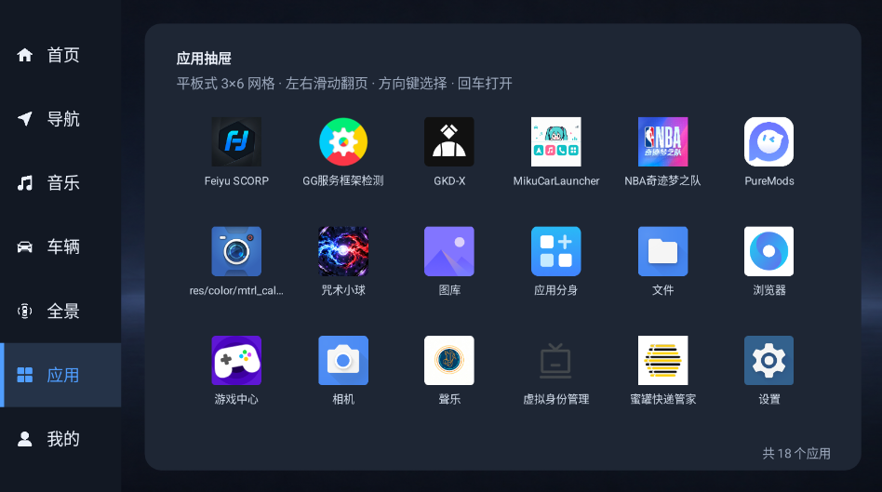Viewport: 882px width, 492px height.
Task: Launch MikuCarLauncher app
Action: coord(555,141)
